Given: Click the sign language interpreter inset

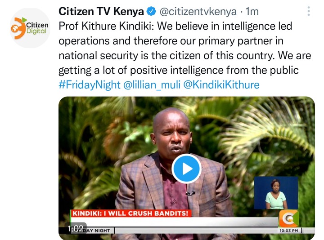Looking at the screenshot, I should click(276, 193).
